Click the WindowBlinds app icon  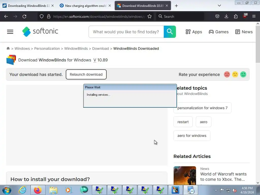[x=11, y=60]
